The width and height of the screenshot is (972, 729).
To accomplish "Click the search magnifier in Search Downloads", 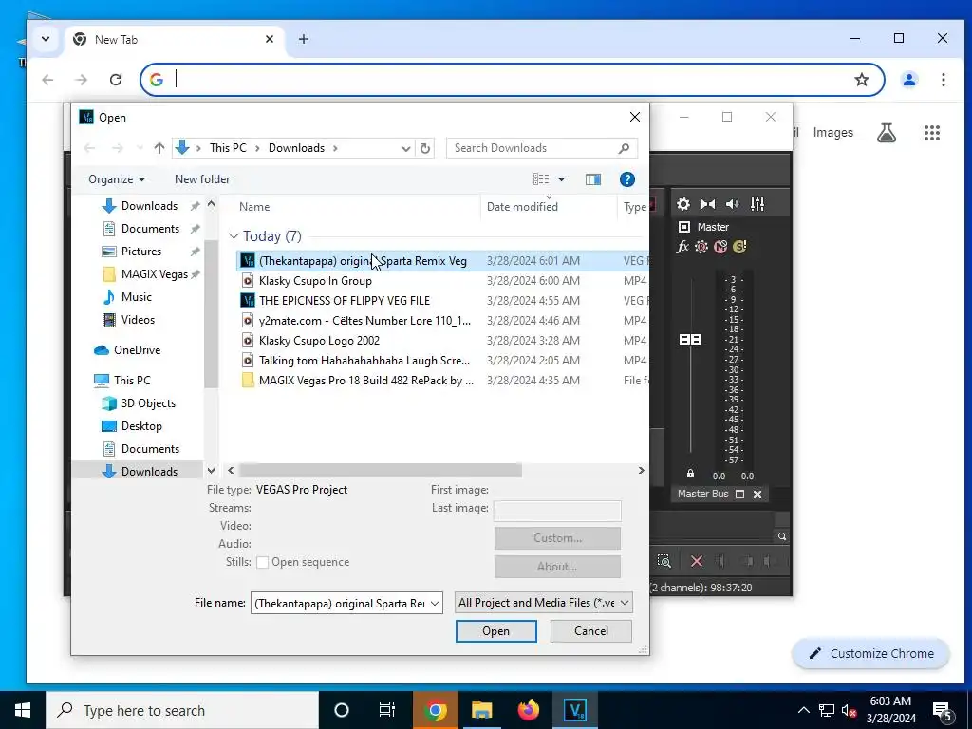I will [625, 148].
